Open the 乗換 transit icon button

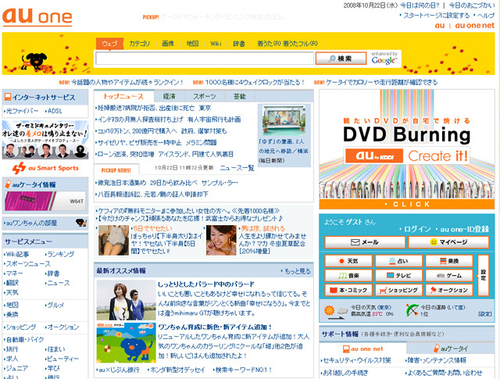click(x=449, y=261)
